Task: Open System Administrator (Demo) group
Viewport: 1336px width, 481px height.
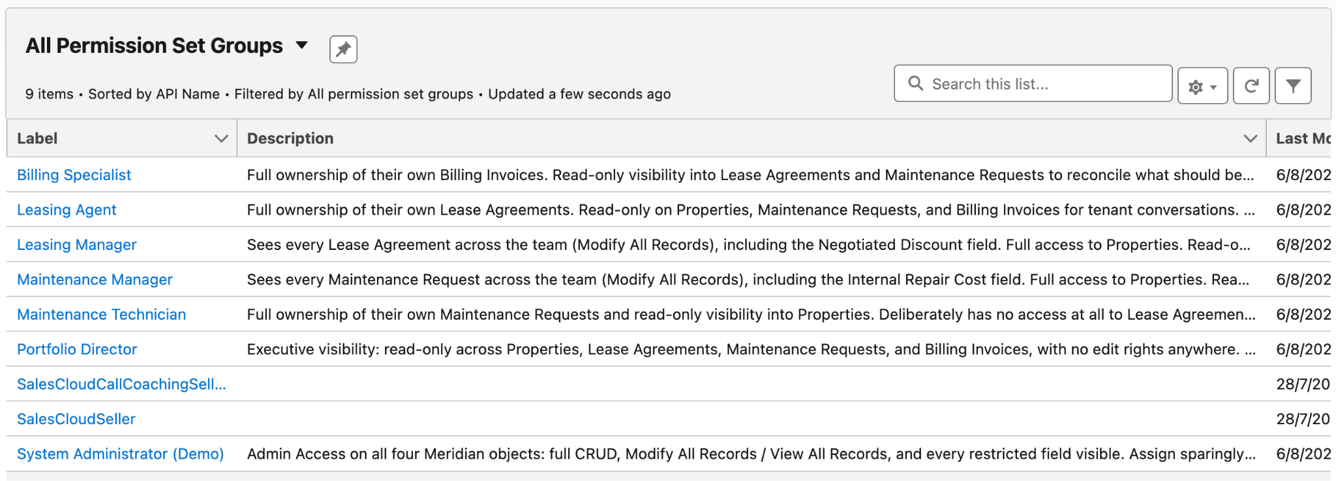Action: point(120,454)
